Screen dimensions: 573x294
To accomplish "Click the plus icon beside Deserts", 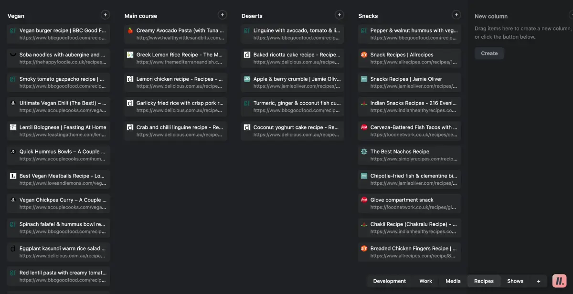I will [339, 15].
